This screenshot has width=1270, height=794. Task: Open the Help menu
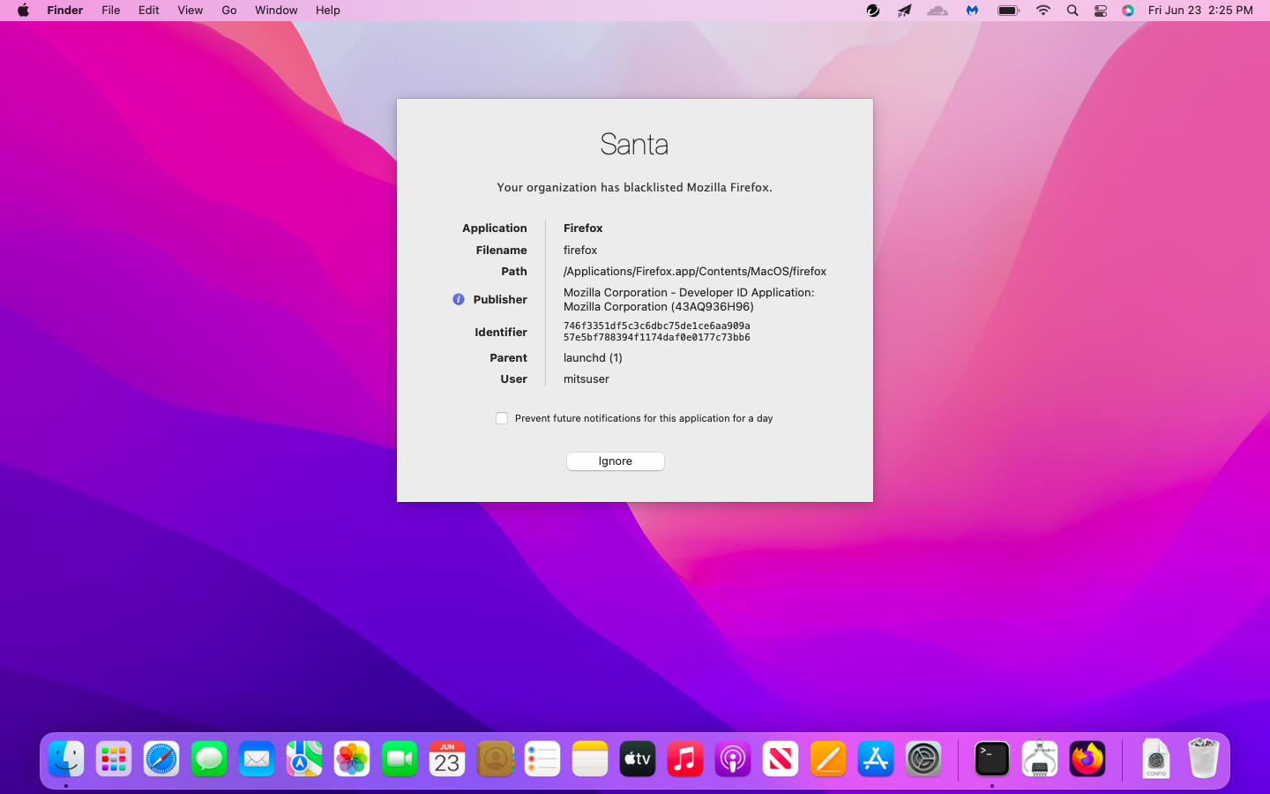[328, 11]
